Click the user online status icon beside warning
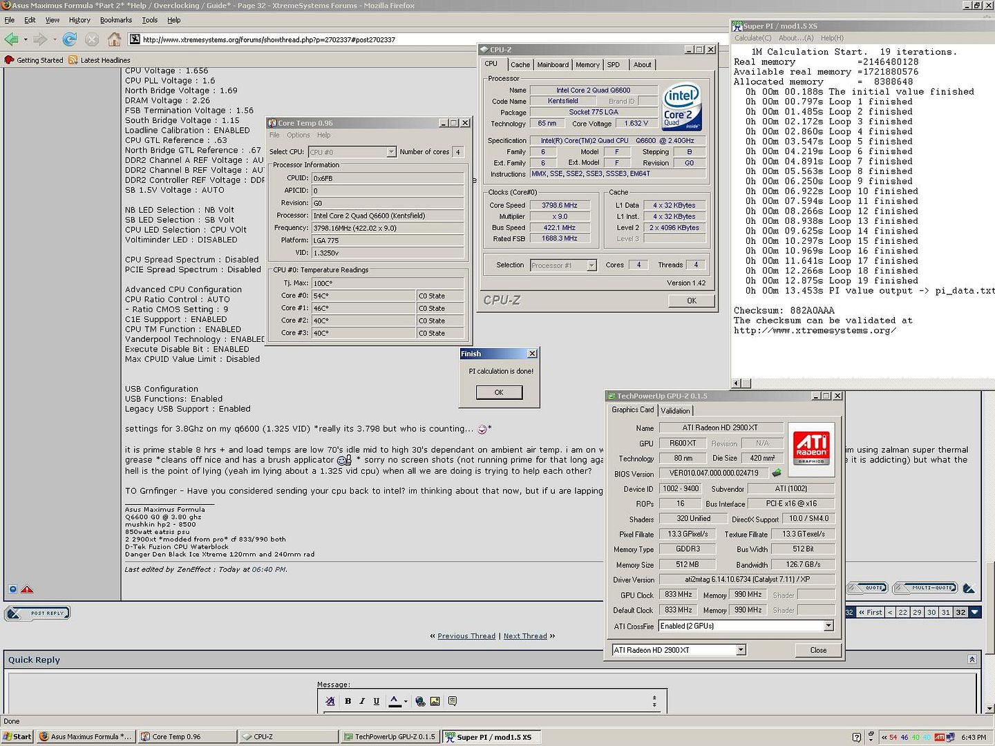This screenshot has height=746, width=995. (x=12, y=589)
